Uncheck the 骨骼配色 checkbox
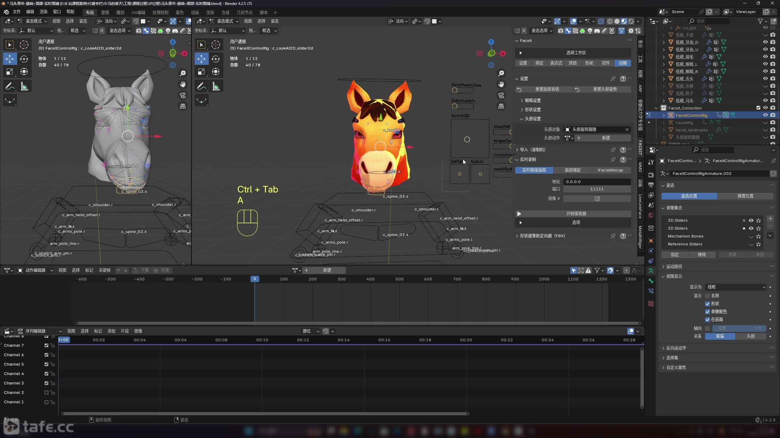Screen dimensions: 780x438 [x=707, y=311]
